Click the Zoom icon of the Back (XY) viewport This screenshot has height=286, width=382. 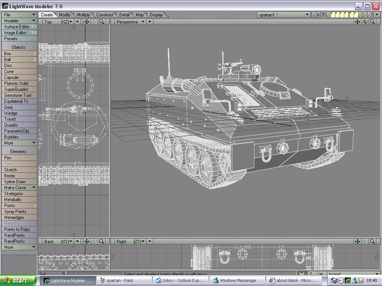[101, 241]
